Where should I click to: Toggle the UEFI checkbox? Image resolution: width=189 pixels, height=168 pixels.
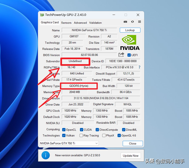[129, 55]
